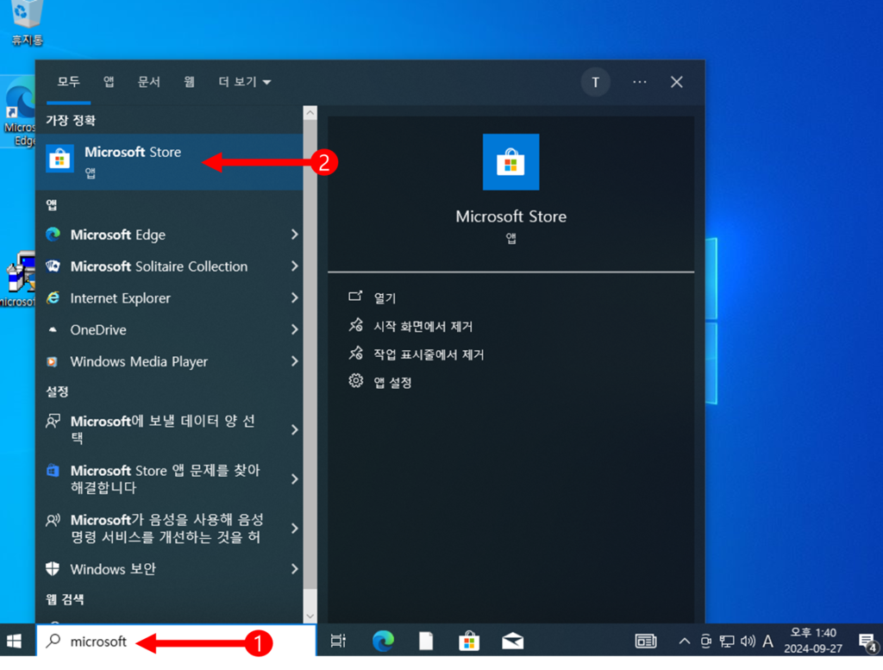This screenshot has height=670, width=883.
Task: Open Microsoft Store best match result
Action: click(169, 161)
